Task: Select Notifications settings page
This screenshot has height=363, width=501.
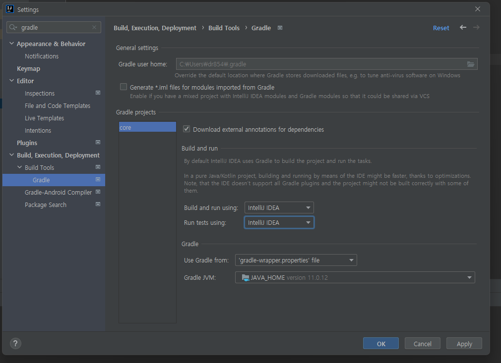Action: pyautogui.click(x=42, y=56)
